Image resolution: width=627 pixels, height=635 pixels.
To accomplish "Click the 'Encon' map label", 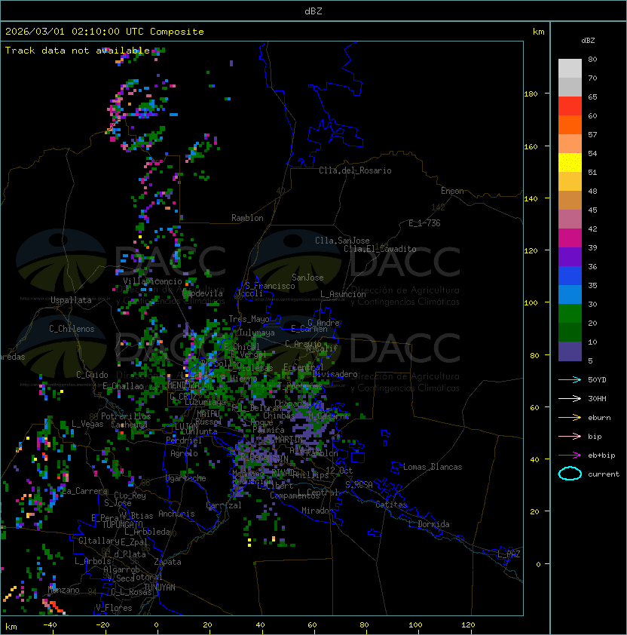I will (x=452, y=191).
